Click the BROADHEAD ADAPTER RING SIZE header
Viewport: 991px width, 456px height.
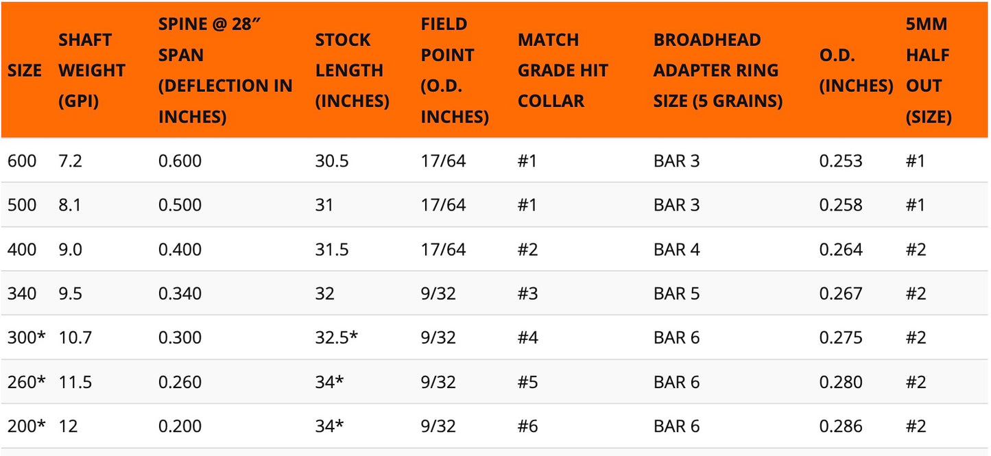pos(718,71)
